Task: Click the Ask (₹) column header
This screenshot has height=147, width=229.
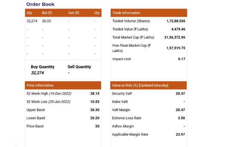Action: pos(74,13)
